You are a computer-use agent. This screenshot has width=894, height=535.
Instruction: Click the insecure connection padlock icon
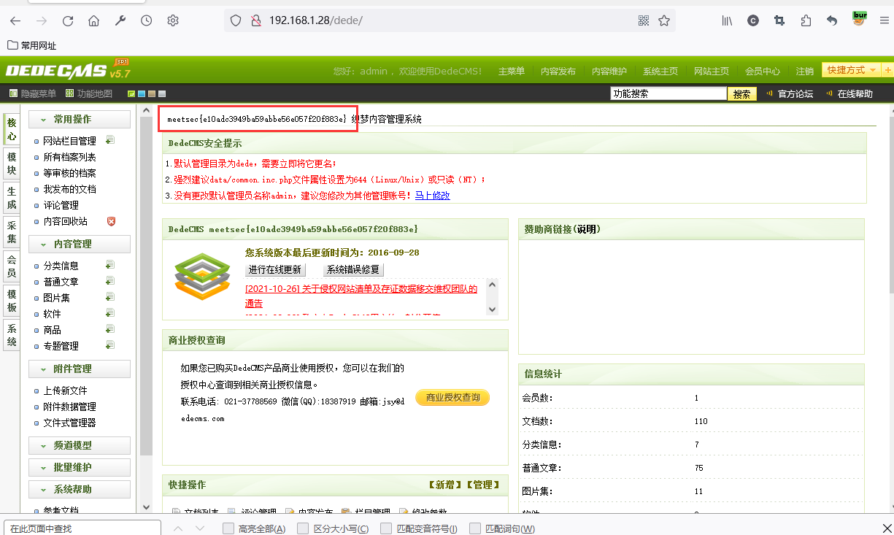(256, 20)
